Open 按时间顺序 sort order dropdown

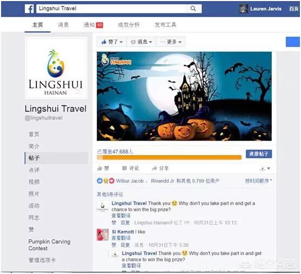point(258,181)
